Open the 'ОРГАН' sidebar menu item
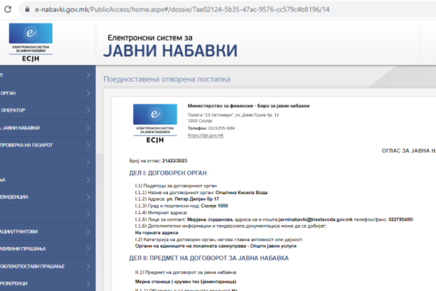436x291 pixels. (x=14, y=92)
